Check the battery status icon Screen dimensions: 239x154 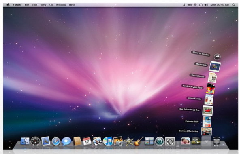coord(190,5)
